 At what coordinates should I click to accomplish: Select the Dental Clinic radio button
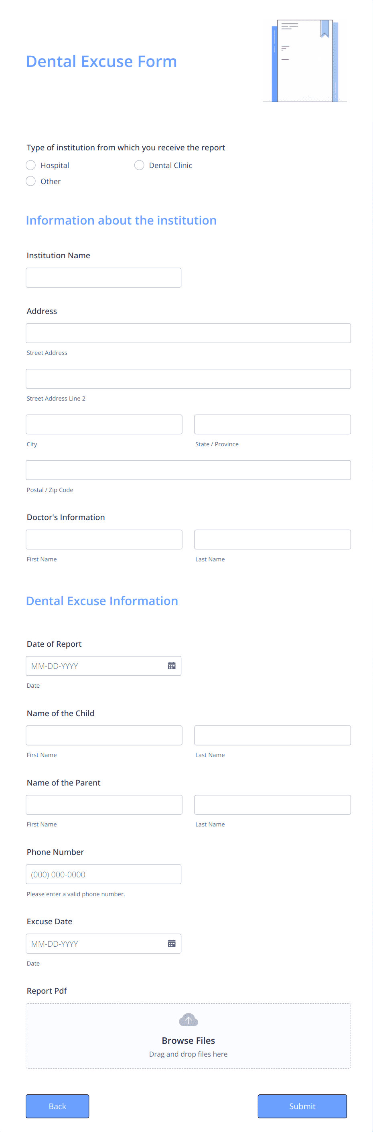click(139, 165)
